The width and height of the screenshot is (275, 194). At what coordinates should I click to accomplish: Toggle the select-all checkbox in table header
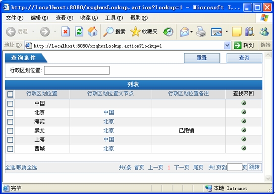[10, 94]
